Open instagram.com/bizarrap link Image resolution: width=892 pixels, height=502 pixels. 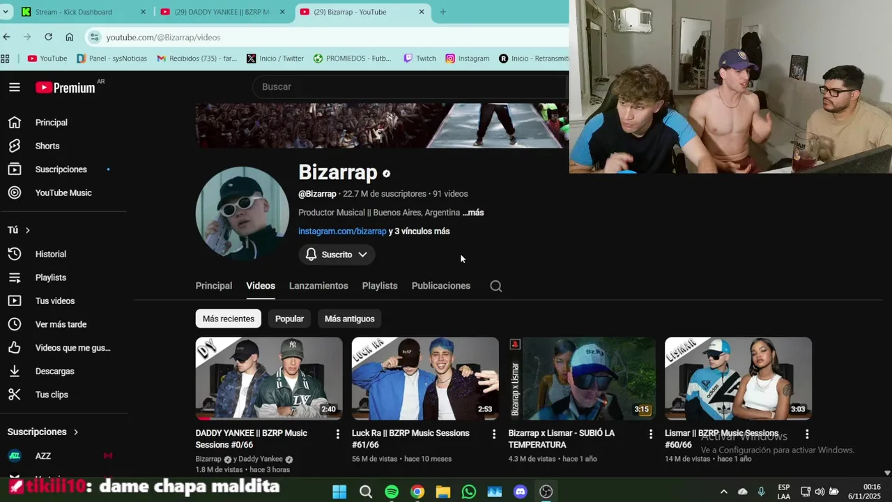click(342, 231)
